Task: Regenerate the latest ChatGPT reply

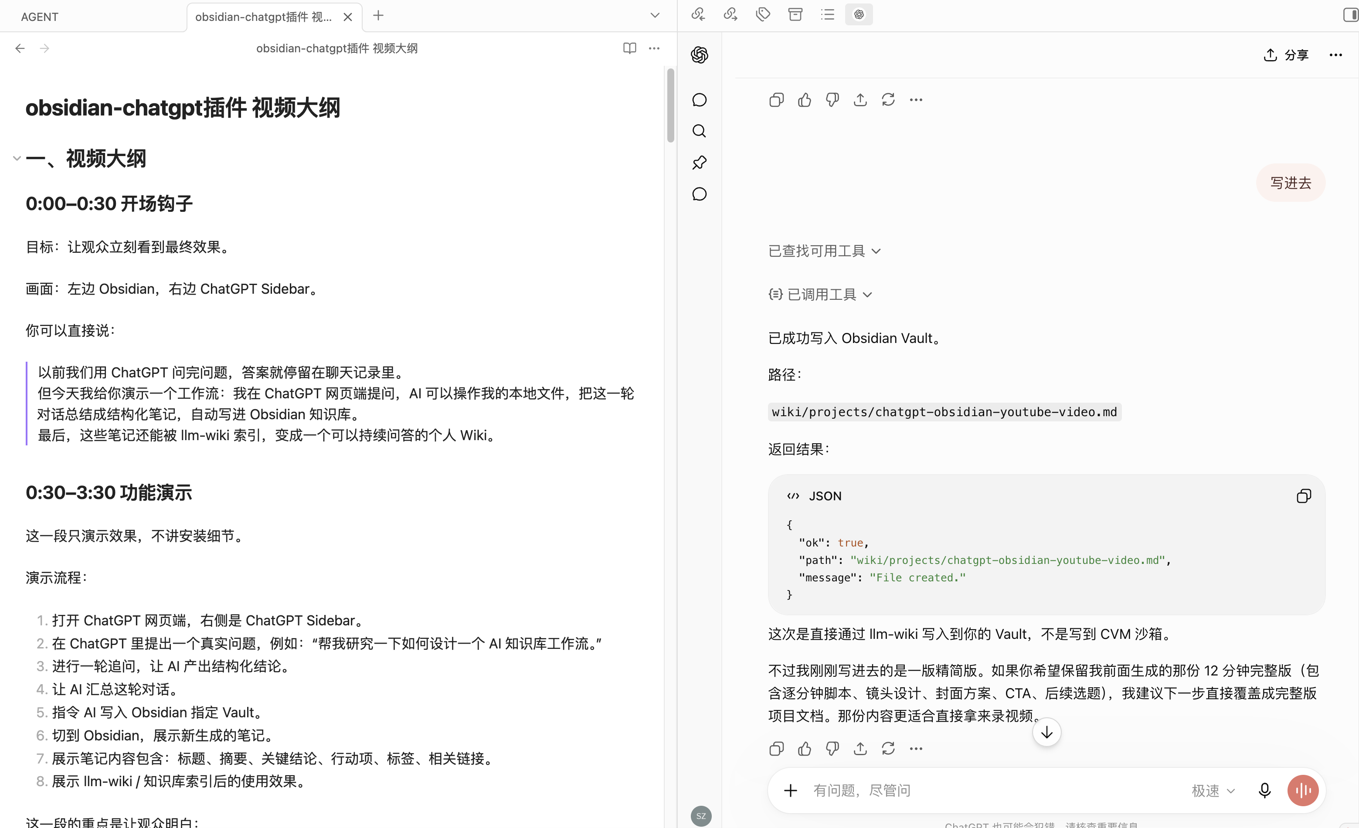Action: pos(888,749)
